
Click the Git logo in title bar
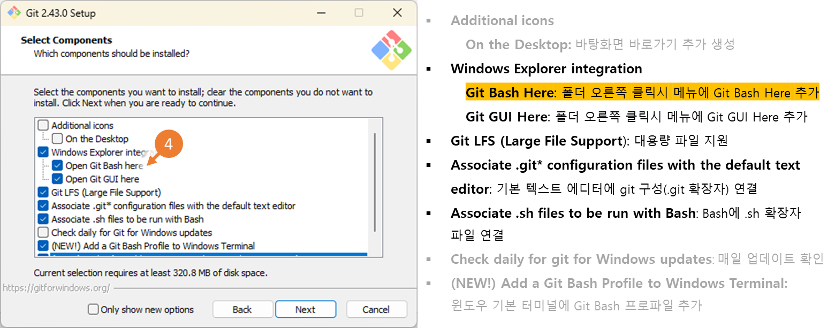click(14, 12)
